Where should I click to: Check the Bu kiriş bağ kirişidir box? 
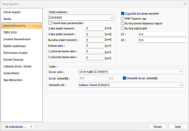tap(123, 28)
